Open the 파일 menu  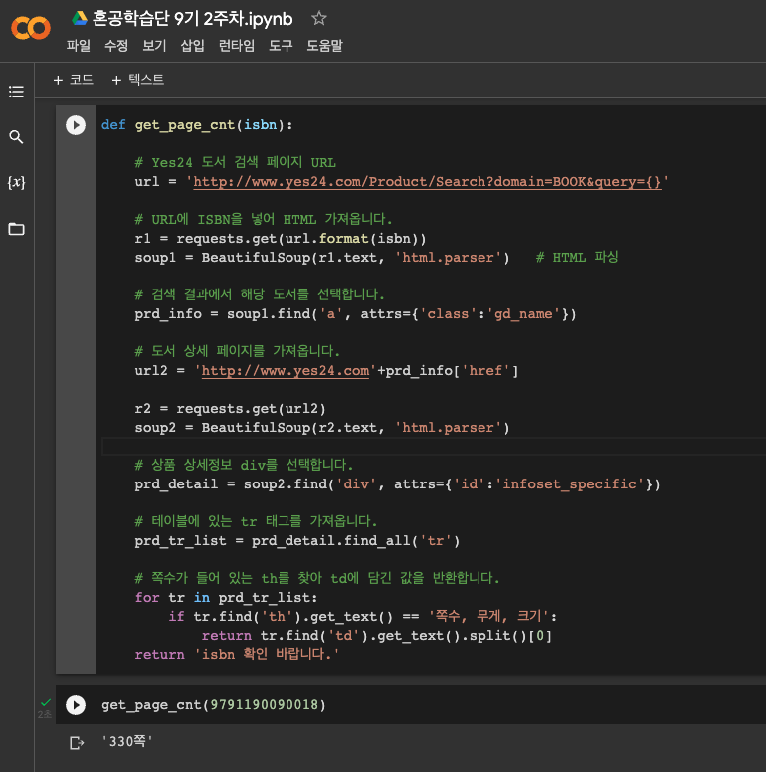tap(79, 46)
